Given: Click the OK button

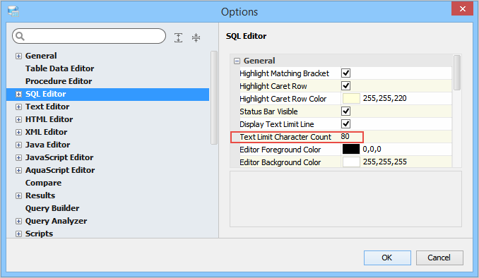Looking at the screenshot, I should coord(387,258).
